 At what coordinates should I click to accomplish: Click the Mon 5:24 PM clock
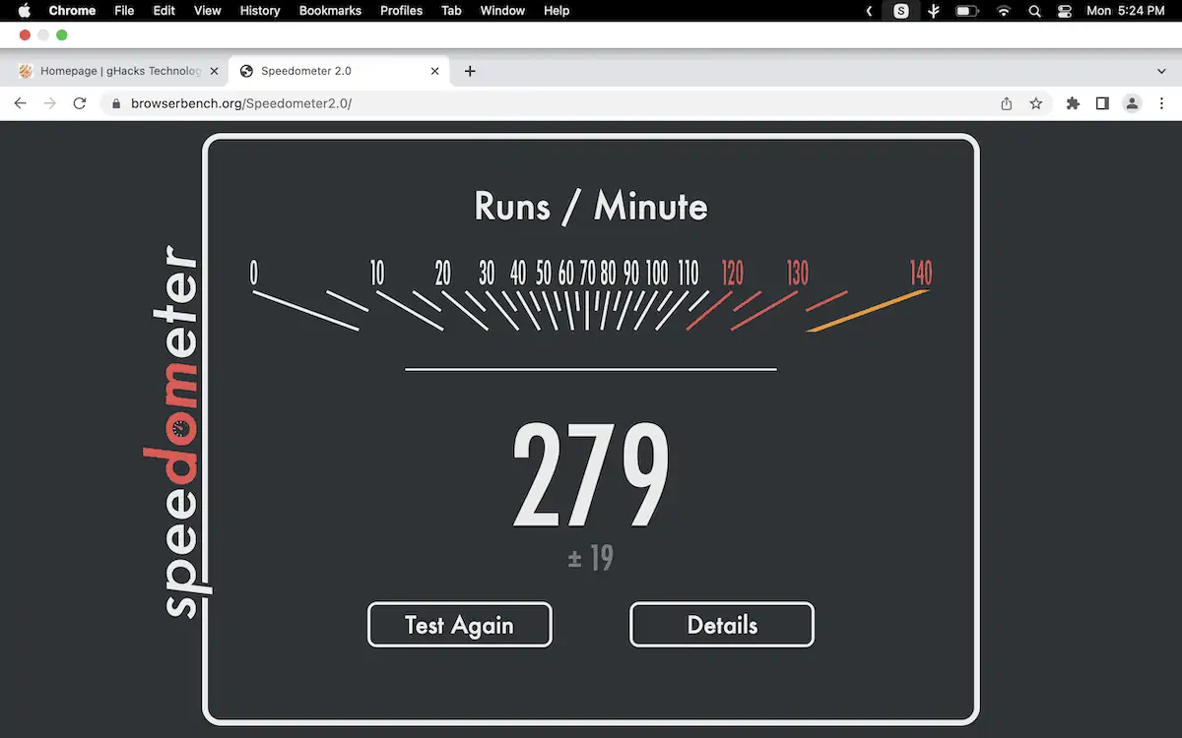[x=1128, y=11]
